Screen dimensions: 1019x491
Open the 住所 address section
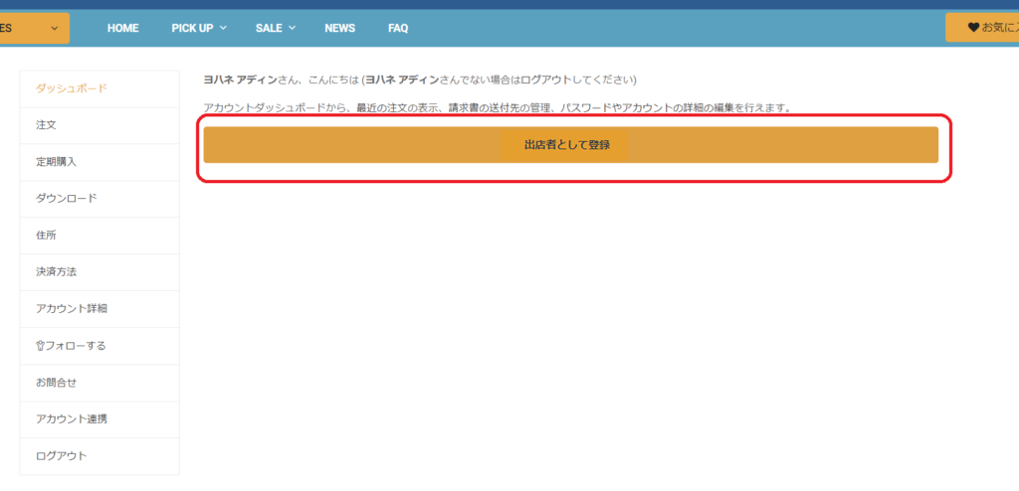[46, 236]
